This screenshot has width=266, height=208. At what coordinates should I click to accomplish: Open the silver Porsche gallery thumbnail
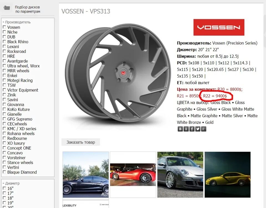(180, 174)
